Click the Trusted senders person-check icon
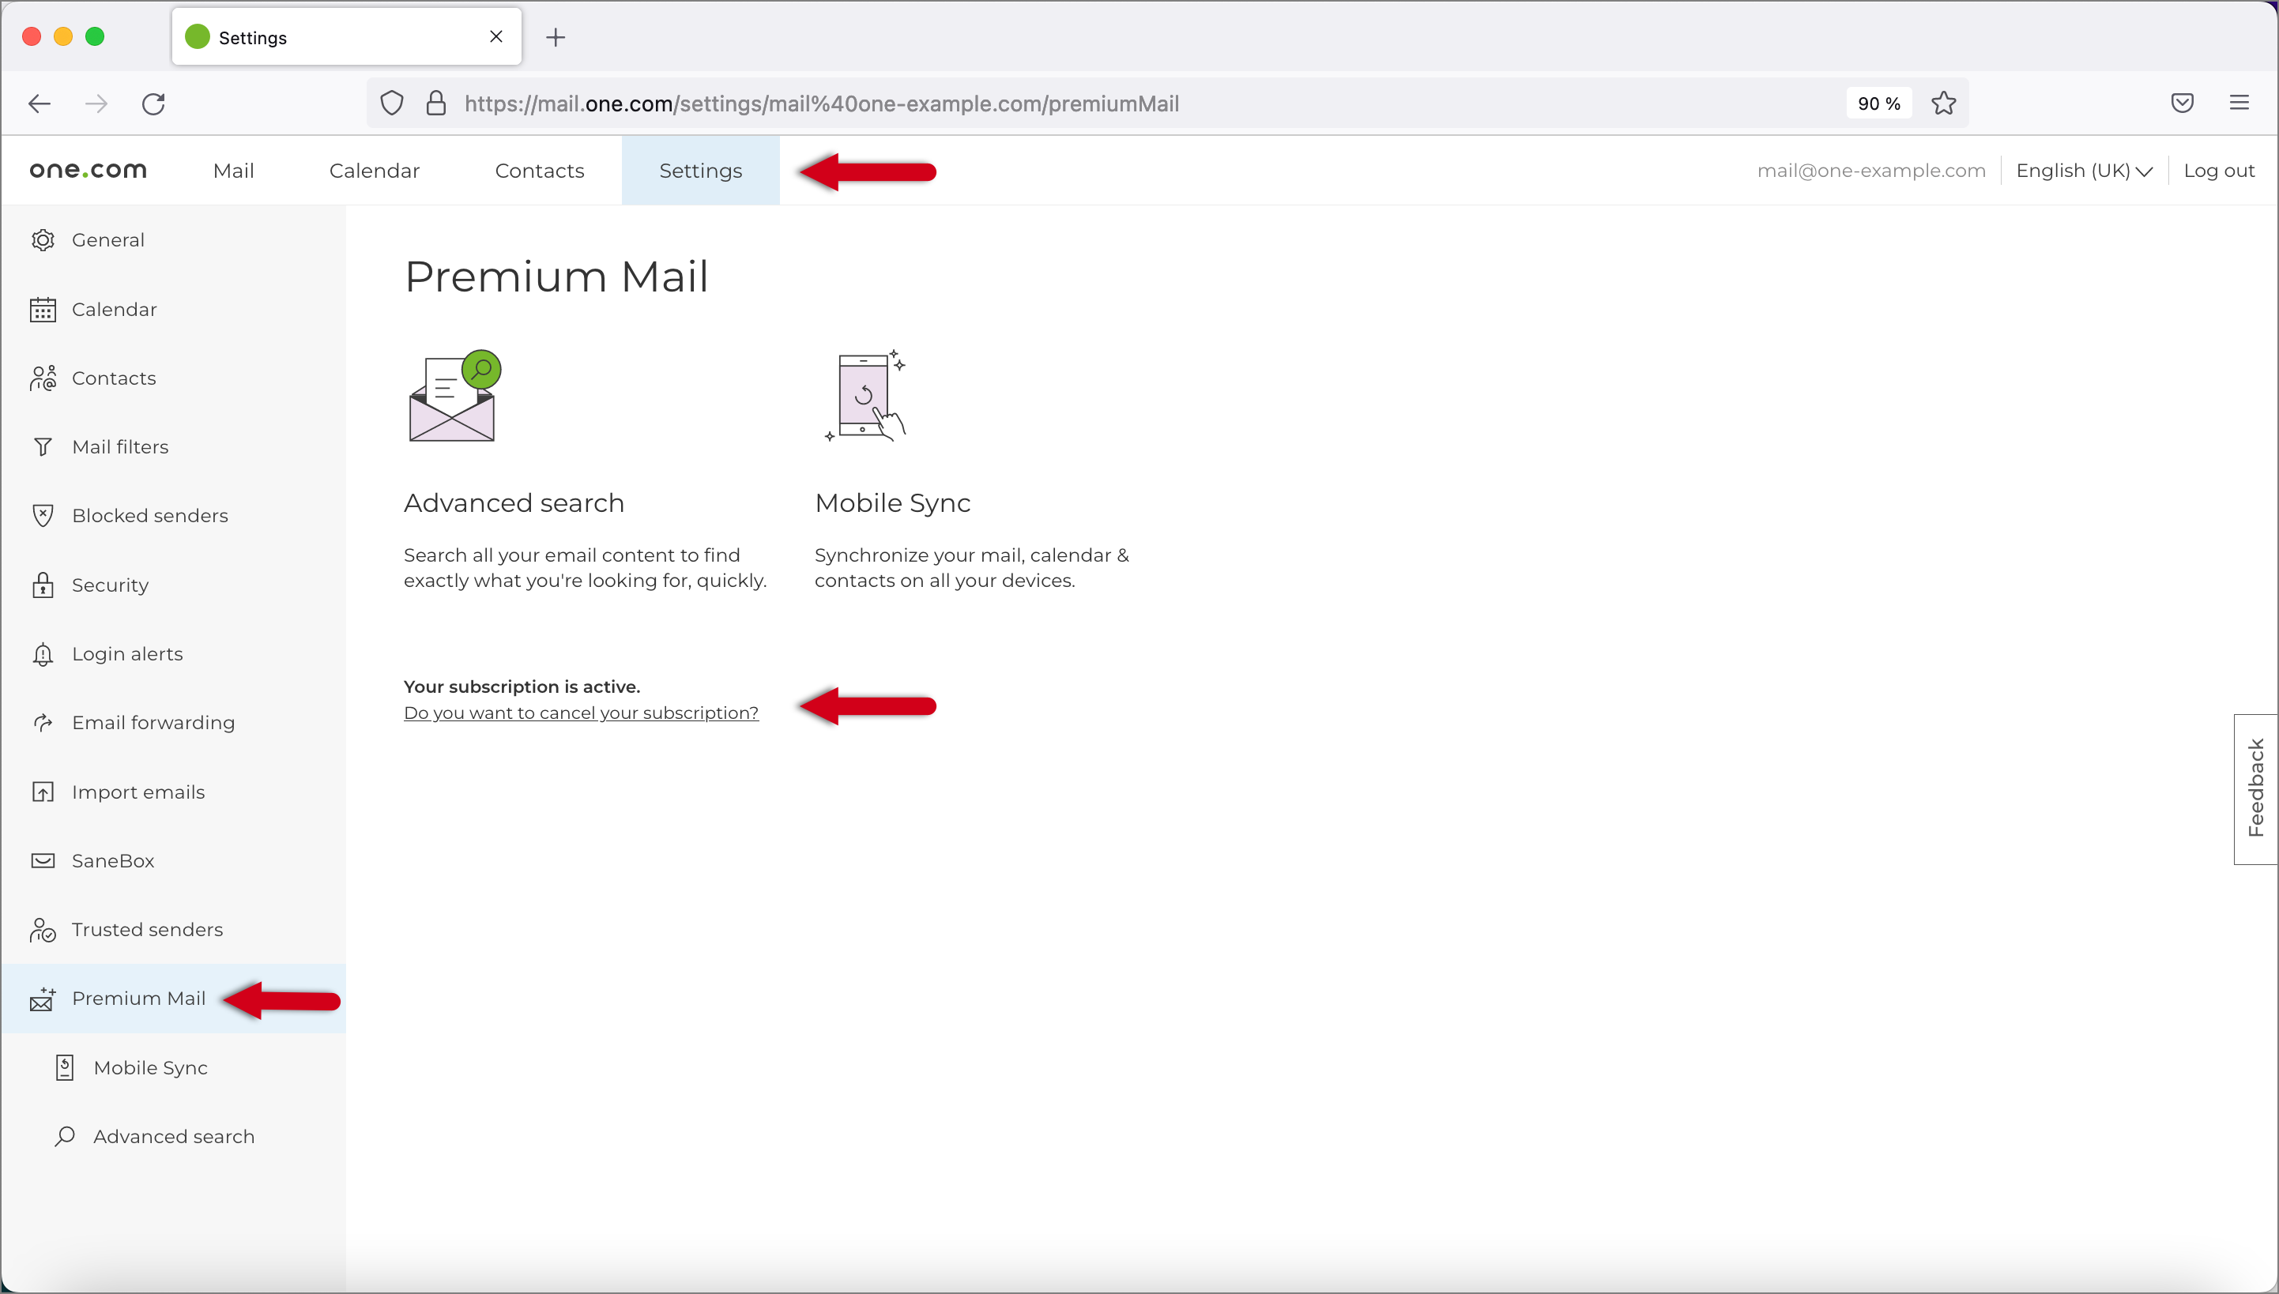 tap(43, 930)
